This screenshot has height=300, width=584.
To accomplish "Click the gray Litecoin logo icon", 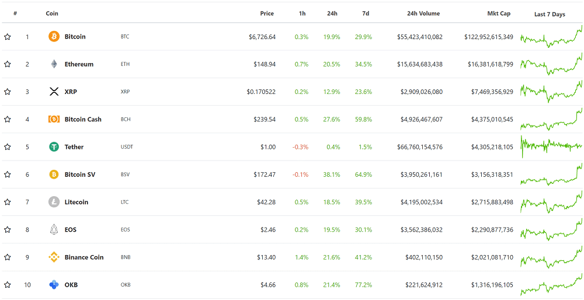I will click(54, 202).
